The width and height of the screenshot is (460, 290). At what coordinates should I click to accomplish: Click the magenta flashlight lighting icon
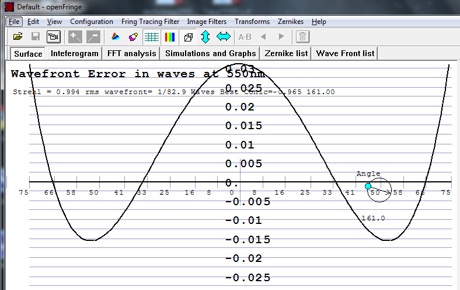(133, 37)
